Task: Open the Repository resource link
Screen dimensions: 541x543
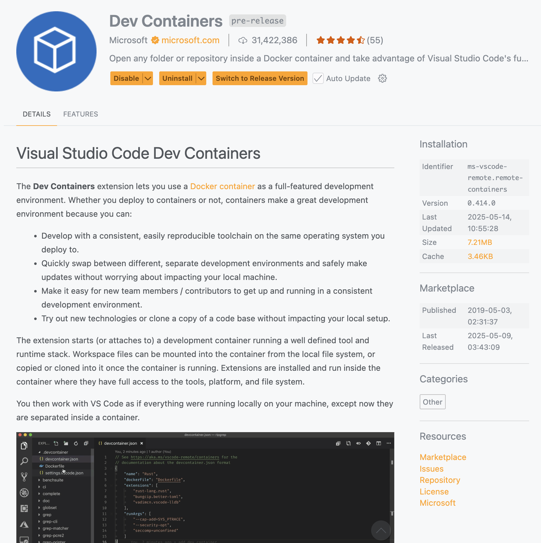Action: point(440,480)
